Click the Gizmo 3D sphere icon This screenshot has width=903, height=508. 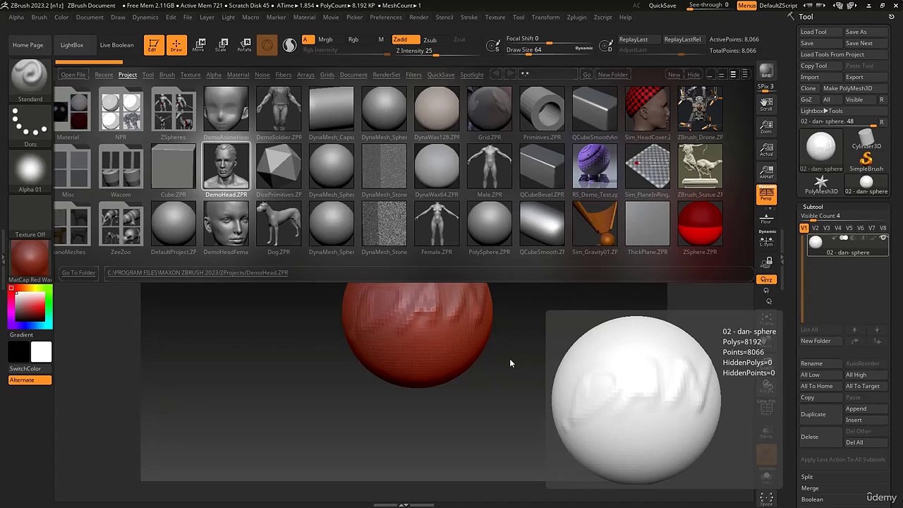point(267,45)
